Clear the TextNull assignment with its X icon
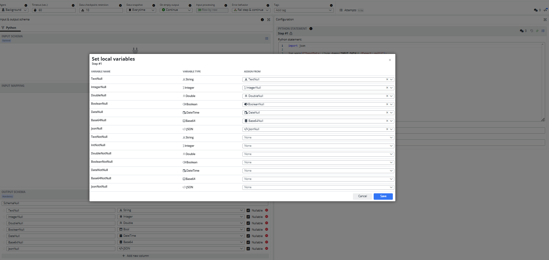Viewport: 549px width, 260px height. (387, 79)
